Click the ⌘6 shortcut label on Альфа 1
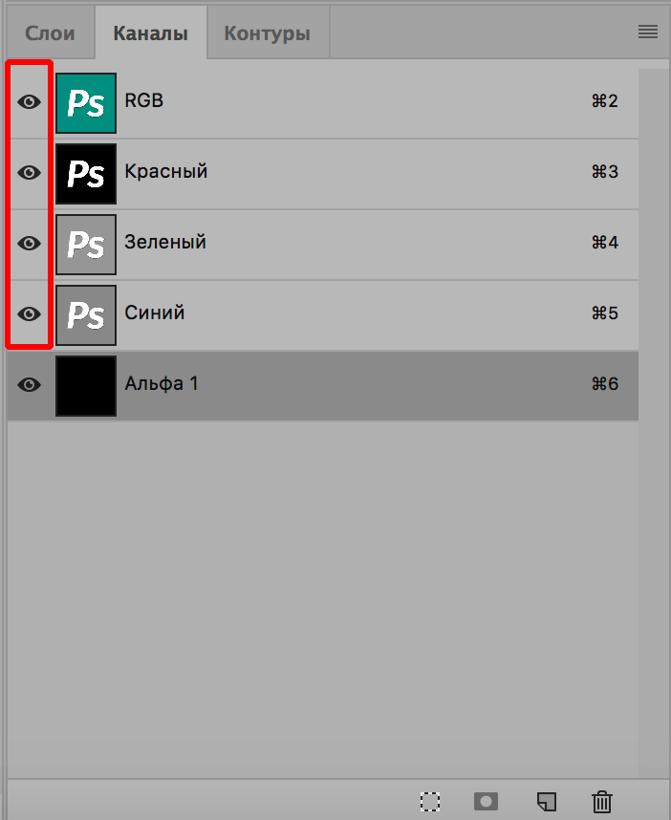 point(606,384)
